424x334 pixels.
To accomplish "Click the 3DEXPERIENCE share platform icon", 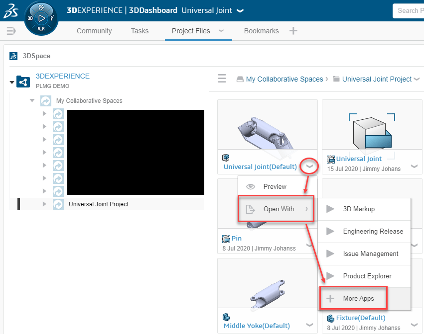I will [x=23, y=82].
